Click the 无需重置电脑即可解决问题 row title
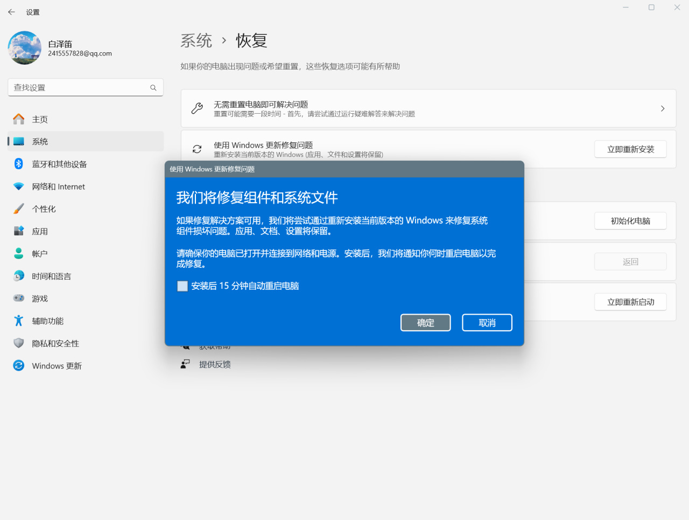Viewport: 689px width, 520px height. click(261, 105)
